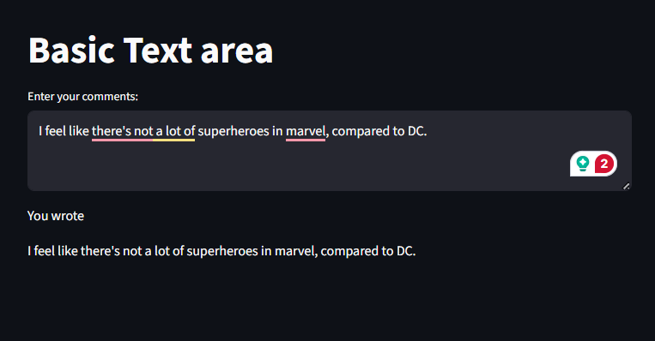Image resolution: width=655 pixels, height=341 pixels.
Task: Click "DC." at the end of output sentence
Action: (406, 251)
